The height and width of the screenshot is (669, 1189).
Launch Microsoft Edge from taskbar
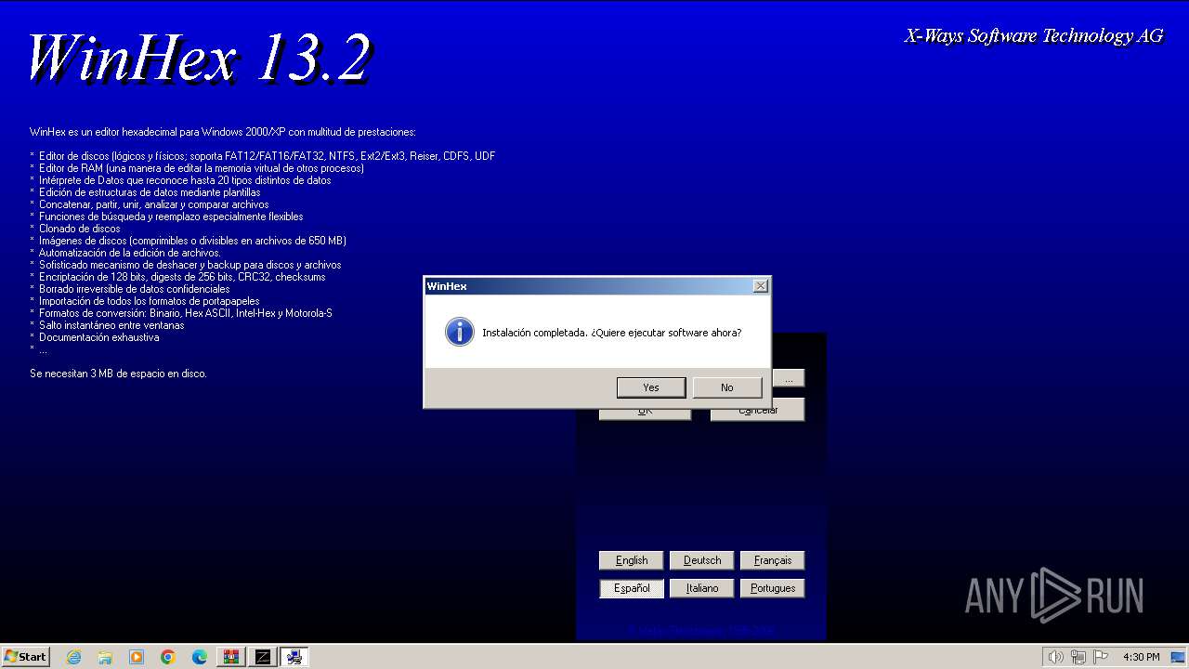pos(200,657)
